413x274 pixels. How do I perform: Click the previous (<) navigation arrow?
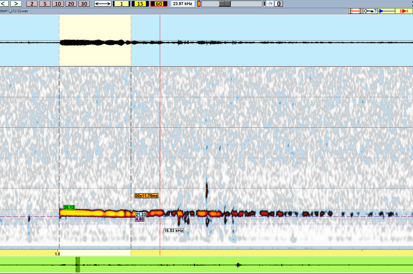pyautogui.click(x=5, y=4)
